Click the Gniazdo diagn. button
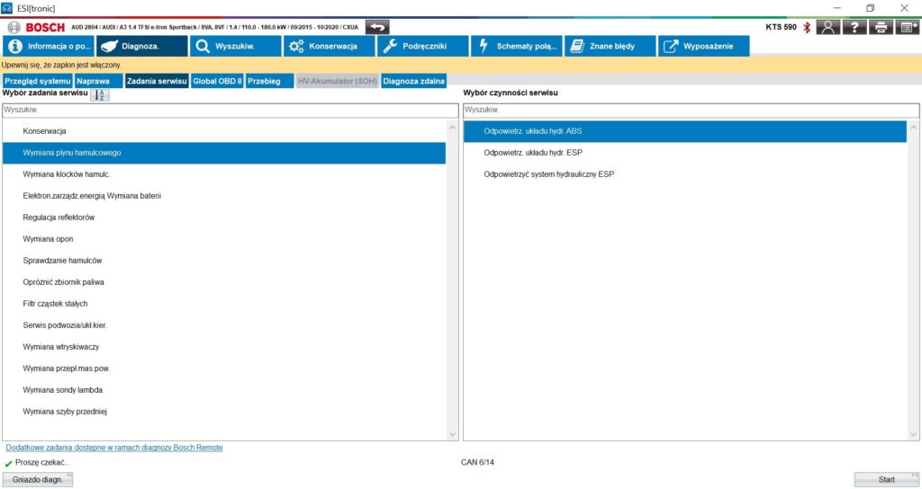The width and height of the screenshot is (922, 489). click(38, 479)
